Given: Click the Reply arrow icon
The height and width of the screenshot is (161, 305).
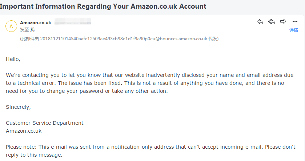Looking at the screenshot, I should point(260,22).
